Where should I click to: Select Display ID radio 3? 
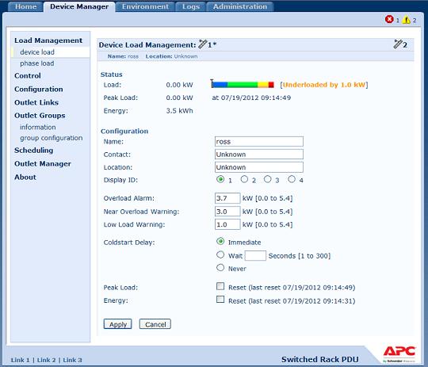pos(268,179)
